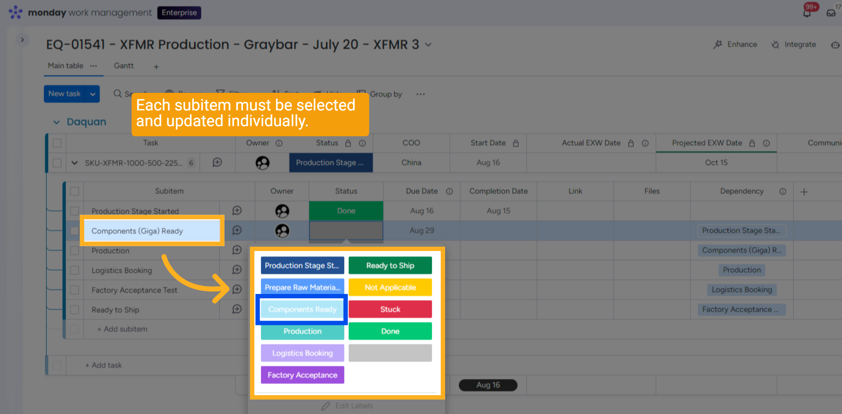
Task: Open updates for Components (Giga) Ready subitem
Action: point(237,230)
